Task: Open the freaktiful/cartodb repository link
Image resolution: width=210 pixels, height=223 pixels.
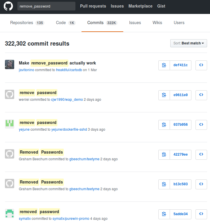Action: (69, 70)
